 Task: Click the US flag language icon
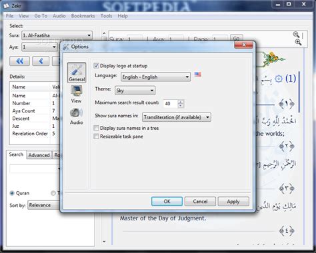pyautogui.click(x=198, y=75)
